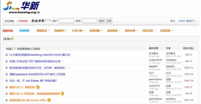
Task: Click the smiley emoji after counter offer thread
Action: pos(49,100)
